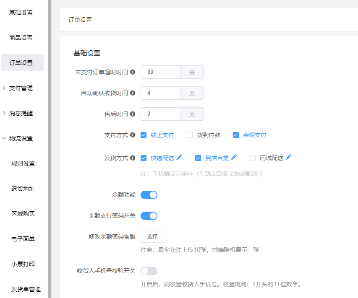Enable 收货人手机号校验开关 switch
This screenshot has height=298, width=358.
point(149,271)
